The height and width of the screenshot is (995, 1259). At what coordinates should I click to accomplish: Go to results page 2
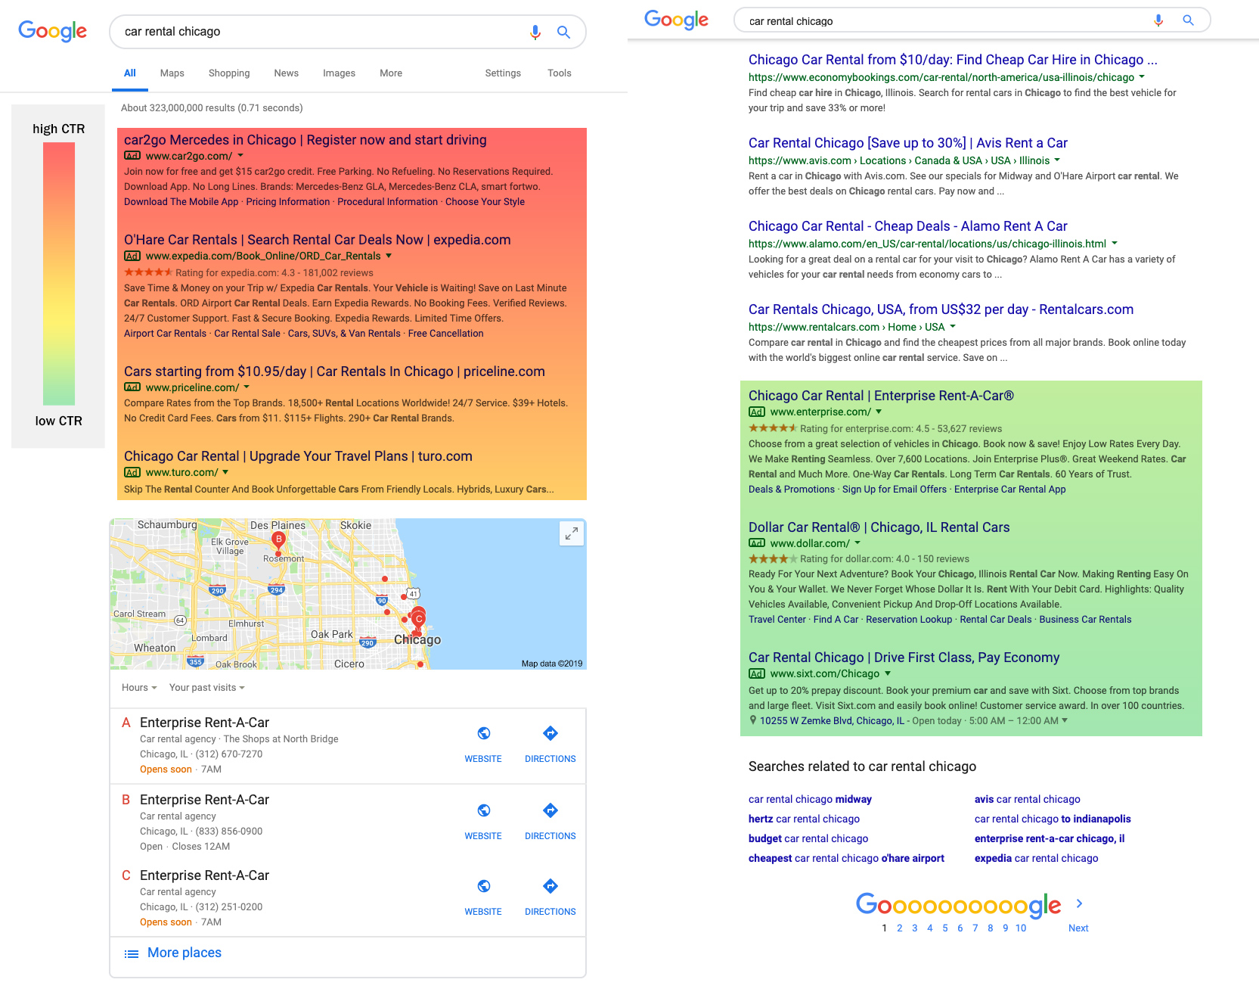coord(900,928)
